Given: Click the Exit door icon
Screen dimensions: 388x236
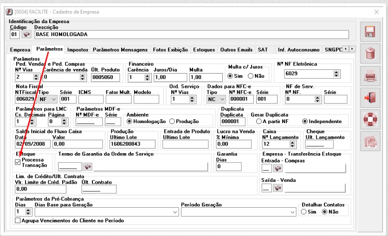Looking at the screenshot, I should [370, 98].
